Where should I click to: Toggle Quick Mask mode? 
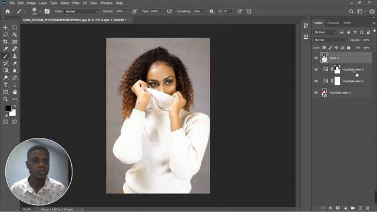(5, 122)
